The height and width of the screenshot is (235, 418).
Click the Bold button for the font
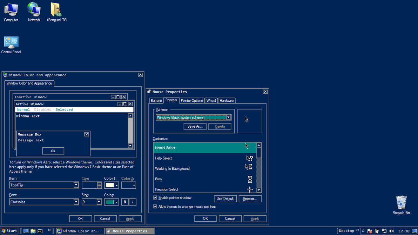click(124, 202)
